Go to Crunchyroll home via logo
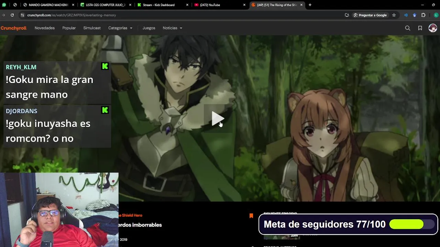The image size is (440, 247). point(13,28)
